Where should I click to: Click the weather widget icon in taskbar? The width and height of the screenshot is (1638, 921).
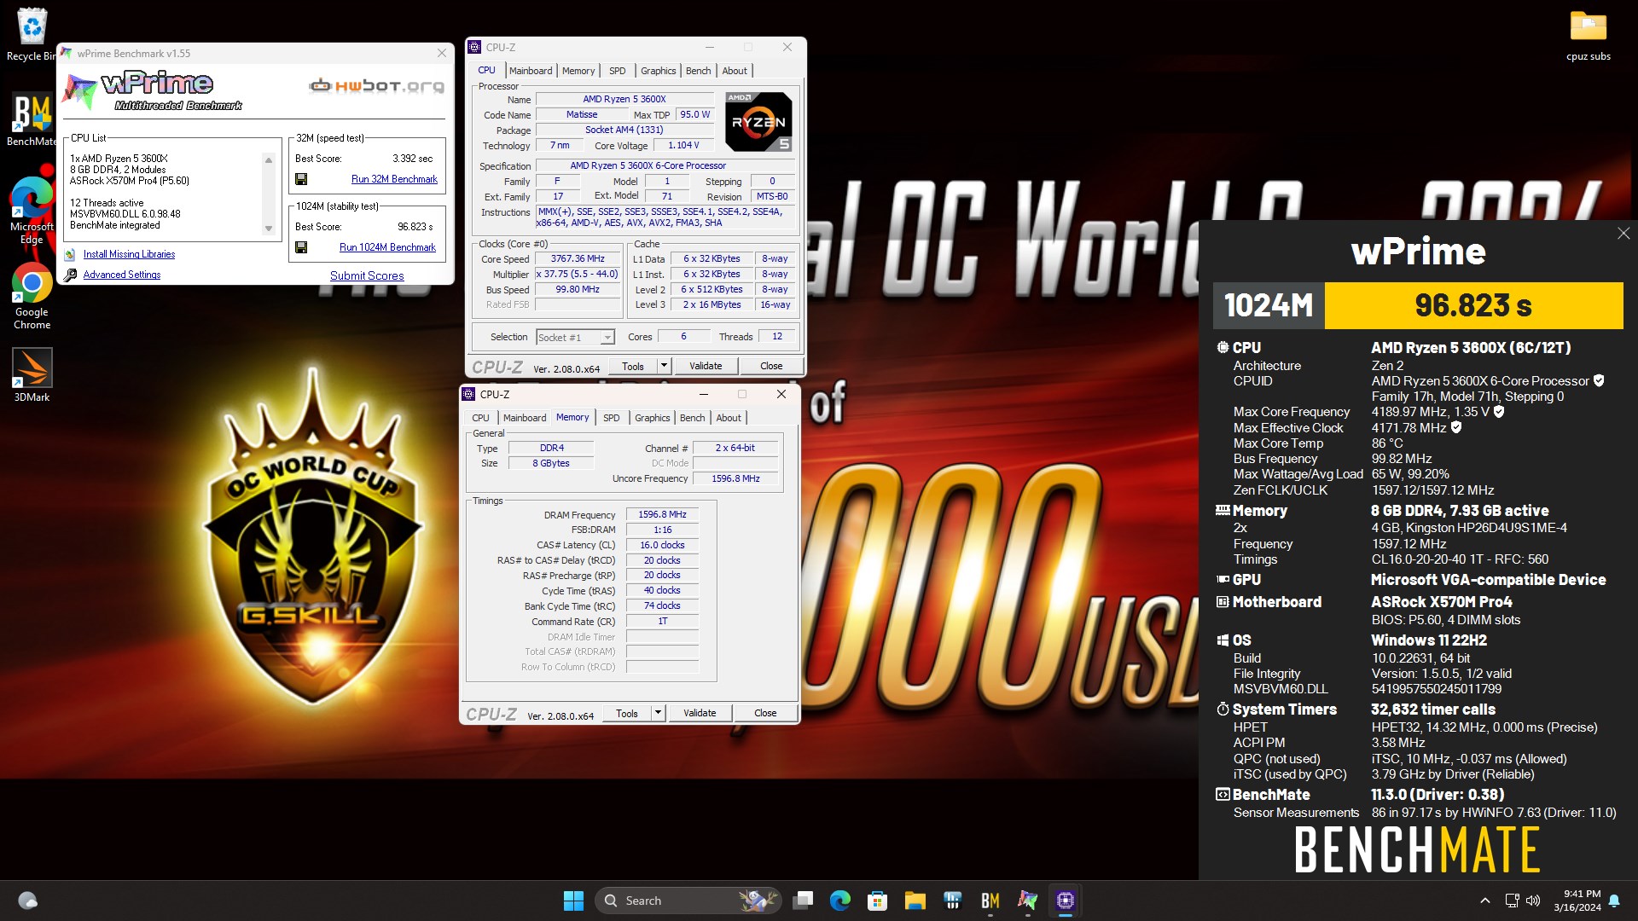click(27, 901)
